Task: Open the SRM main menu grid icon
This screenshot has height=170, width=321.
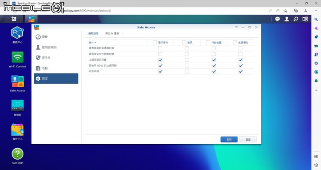Action: tap(14, 19)
